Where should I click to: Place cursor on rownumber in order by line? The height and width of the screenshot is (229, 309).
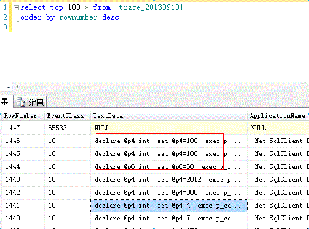tap(78, 17)
